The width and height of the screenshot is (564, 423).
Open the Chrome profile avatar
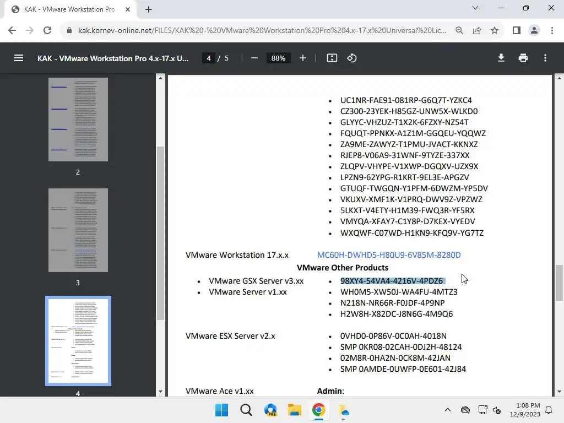click(534, 31)
